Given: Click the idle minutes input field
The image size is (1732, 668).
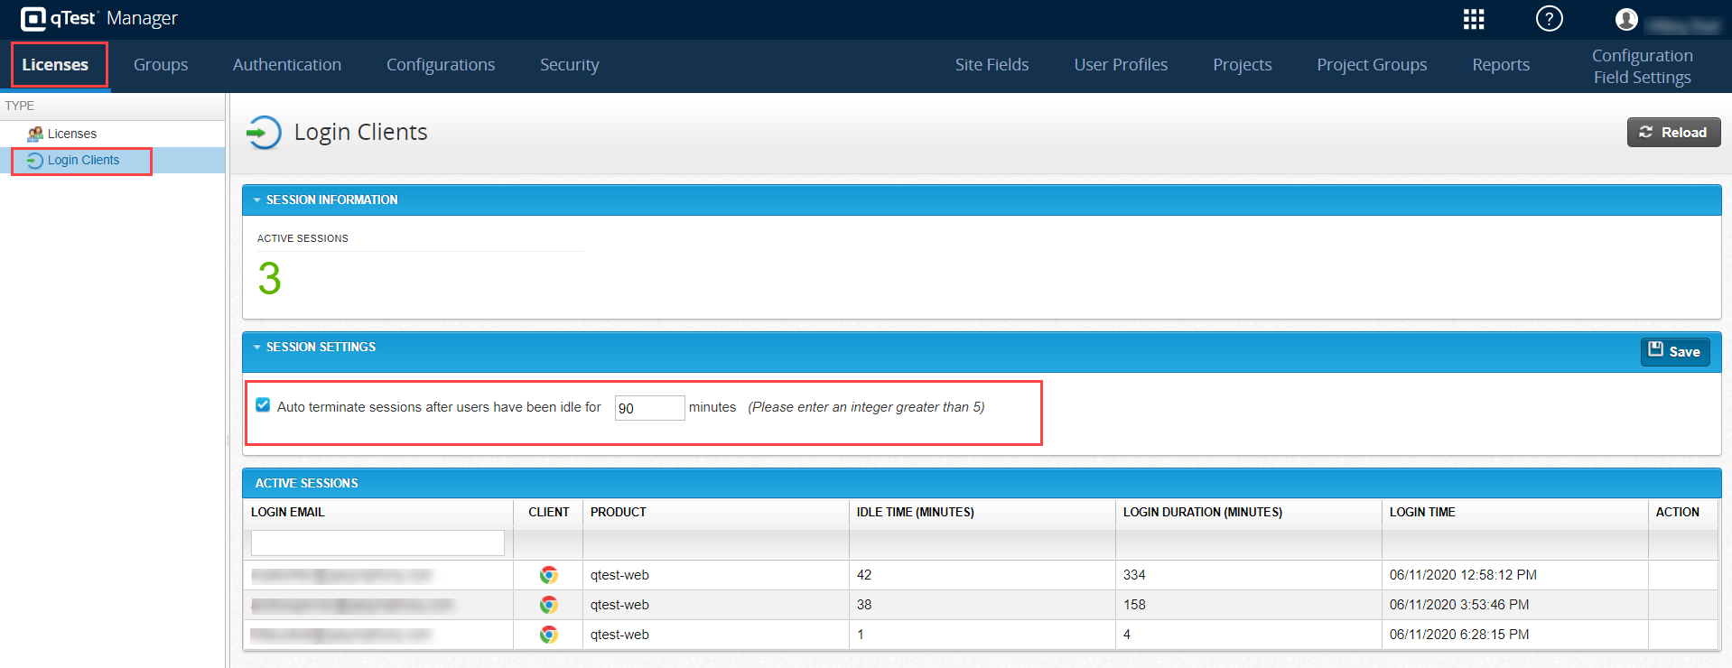Looking at the screenshot, I should pyautogui.click(x=649, y=408).
